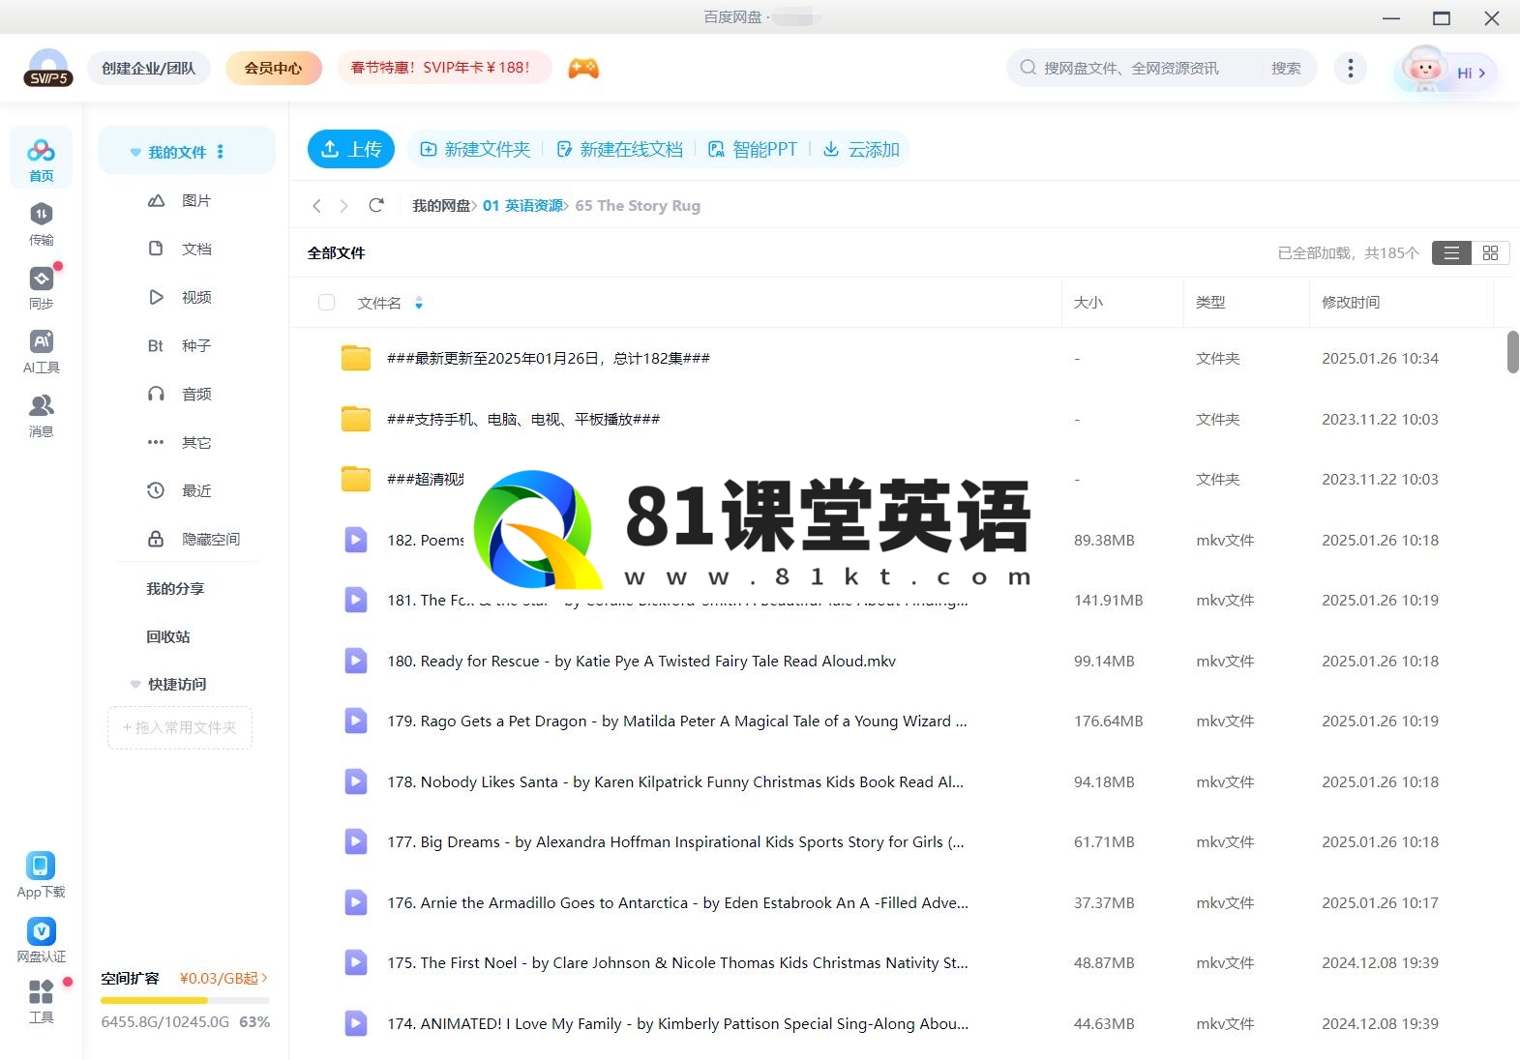Collapse the 快捷访问 section arrow
1520x1060 pixels.
pyautogui.click(x=135, y=684)
